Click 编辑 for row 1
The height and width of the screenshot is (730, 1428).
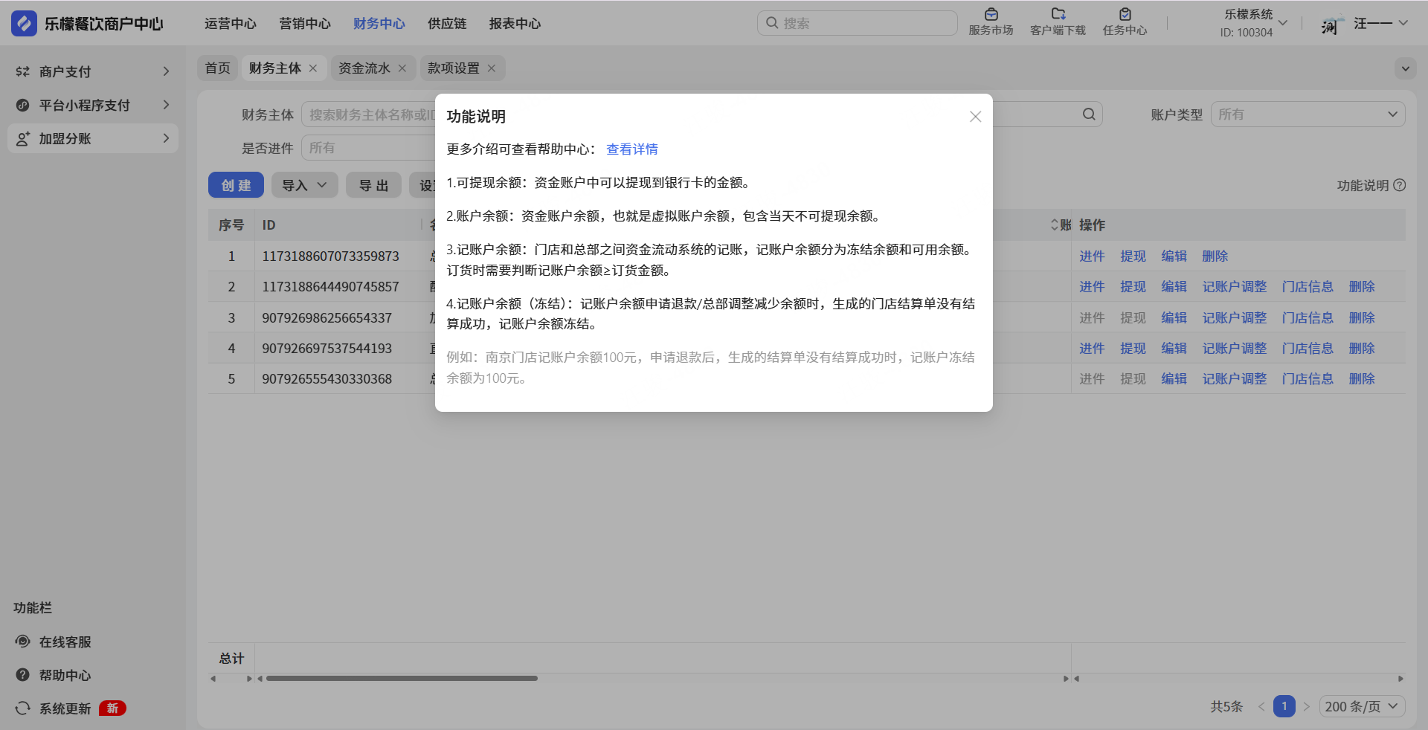point(1174,256)
